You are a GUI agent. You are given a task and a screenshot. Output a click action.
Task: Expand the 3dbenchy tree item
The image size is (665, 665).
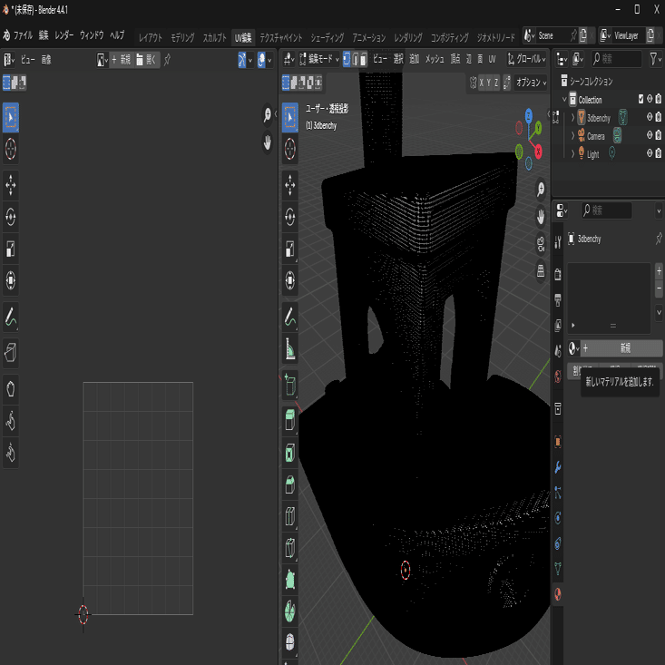572,118
